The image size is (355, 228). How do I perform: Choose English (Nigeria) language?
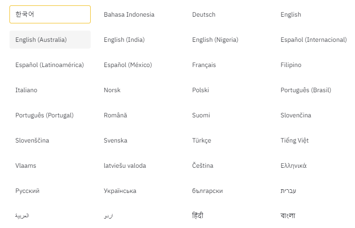215,40
